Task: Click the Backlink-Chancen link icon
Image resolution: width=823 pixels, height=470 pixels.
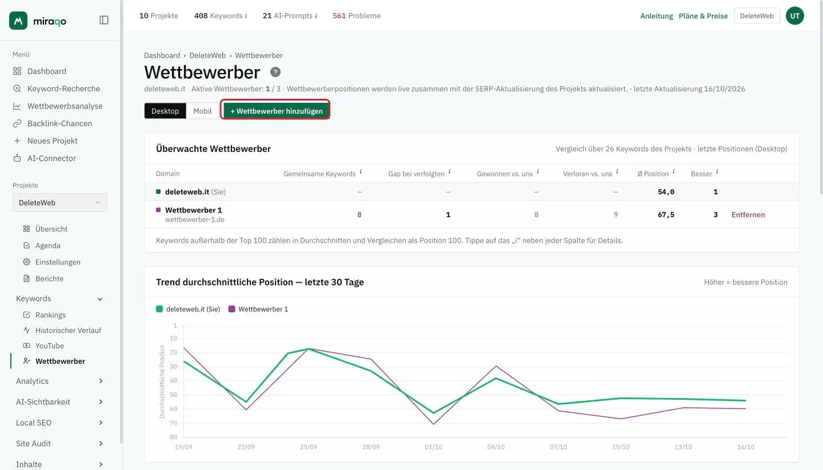Action: tap(17, 123)
